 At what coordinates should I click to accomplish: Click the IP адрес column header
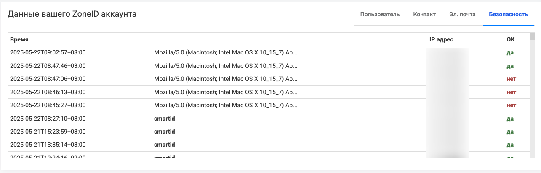(441, 39)
